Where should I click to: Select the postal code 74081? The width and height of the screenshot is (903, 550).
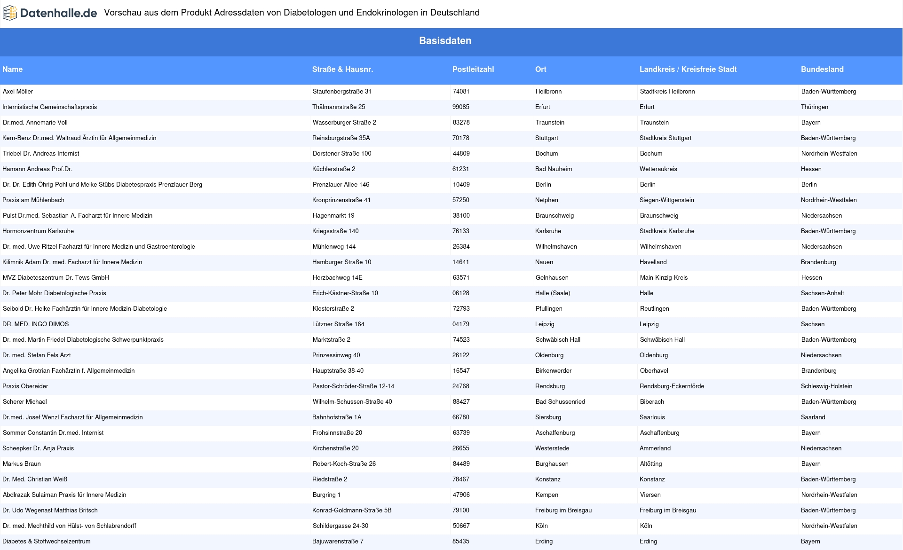point(461,92)
